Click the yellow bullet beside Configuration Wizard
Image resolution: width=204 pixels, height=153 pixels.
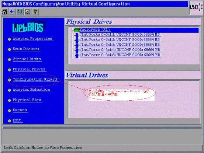[9, 80]
